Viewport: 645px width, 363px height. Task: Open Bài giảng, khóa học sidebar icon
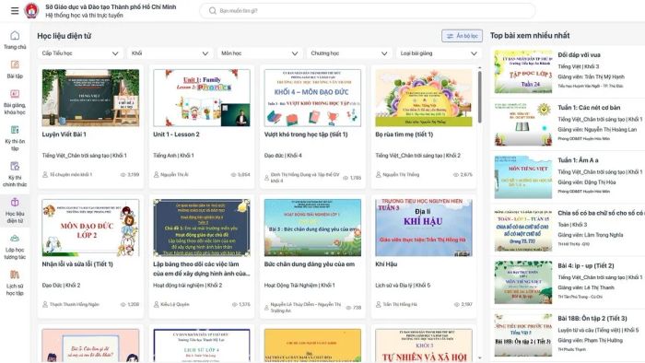(x=15, y=94)
